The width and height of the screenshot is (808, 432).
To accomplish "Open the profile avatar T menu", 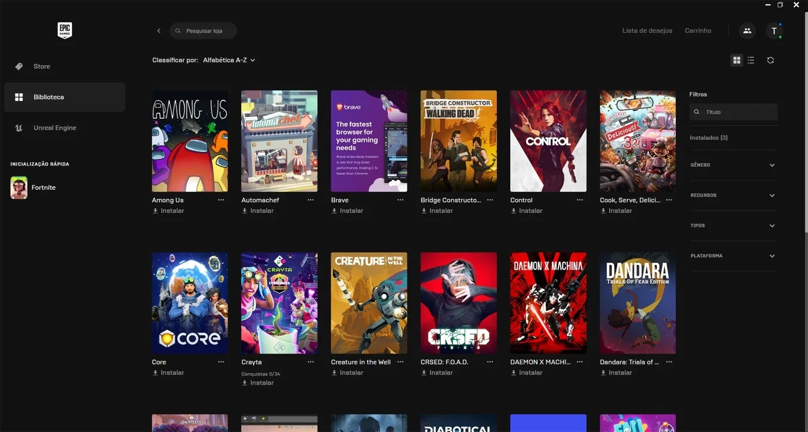I will (x=774, y=31).
